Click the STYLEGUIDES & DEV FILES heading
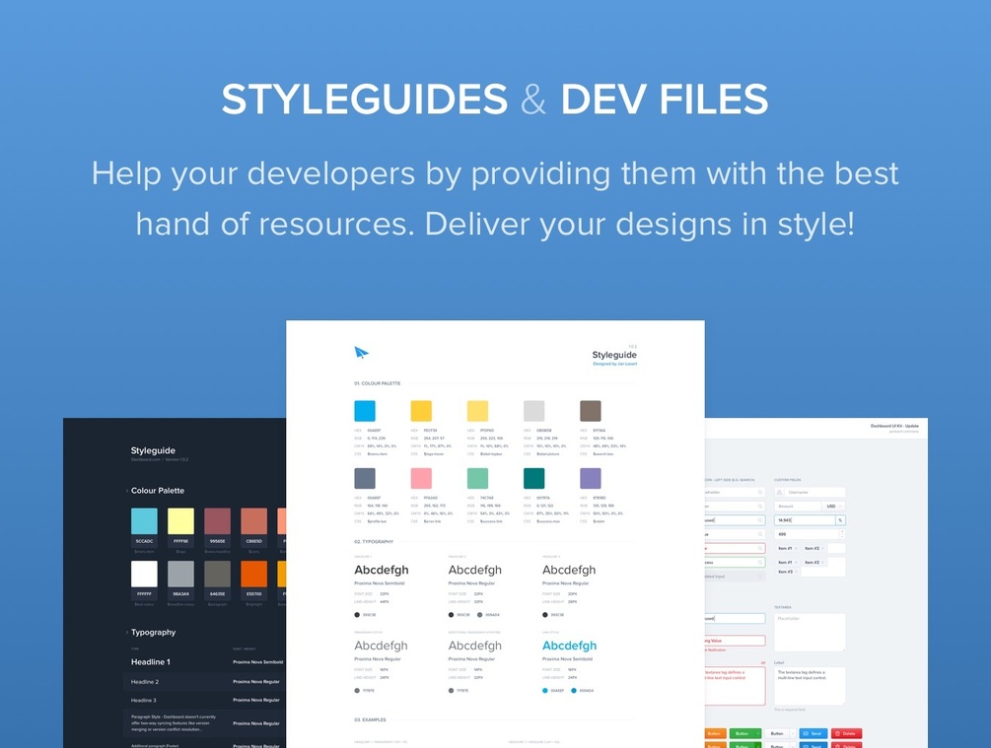This screenshot has height=748, width=991. (x=495, y=100)
